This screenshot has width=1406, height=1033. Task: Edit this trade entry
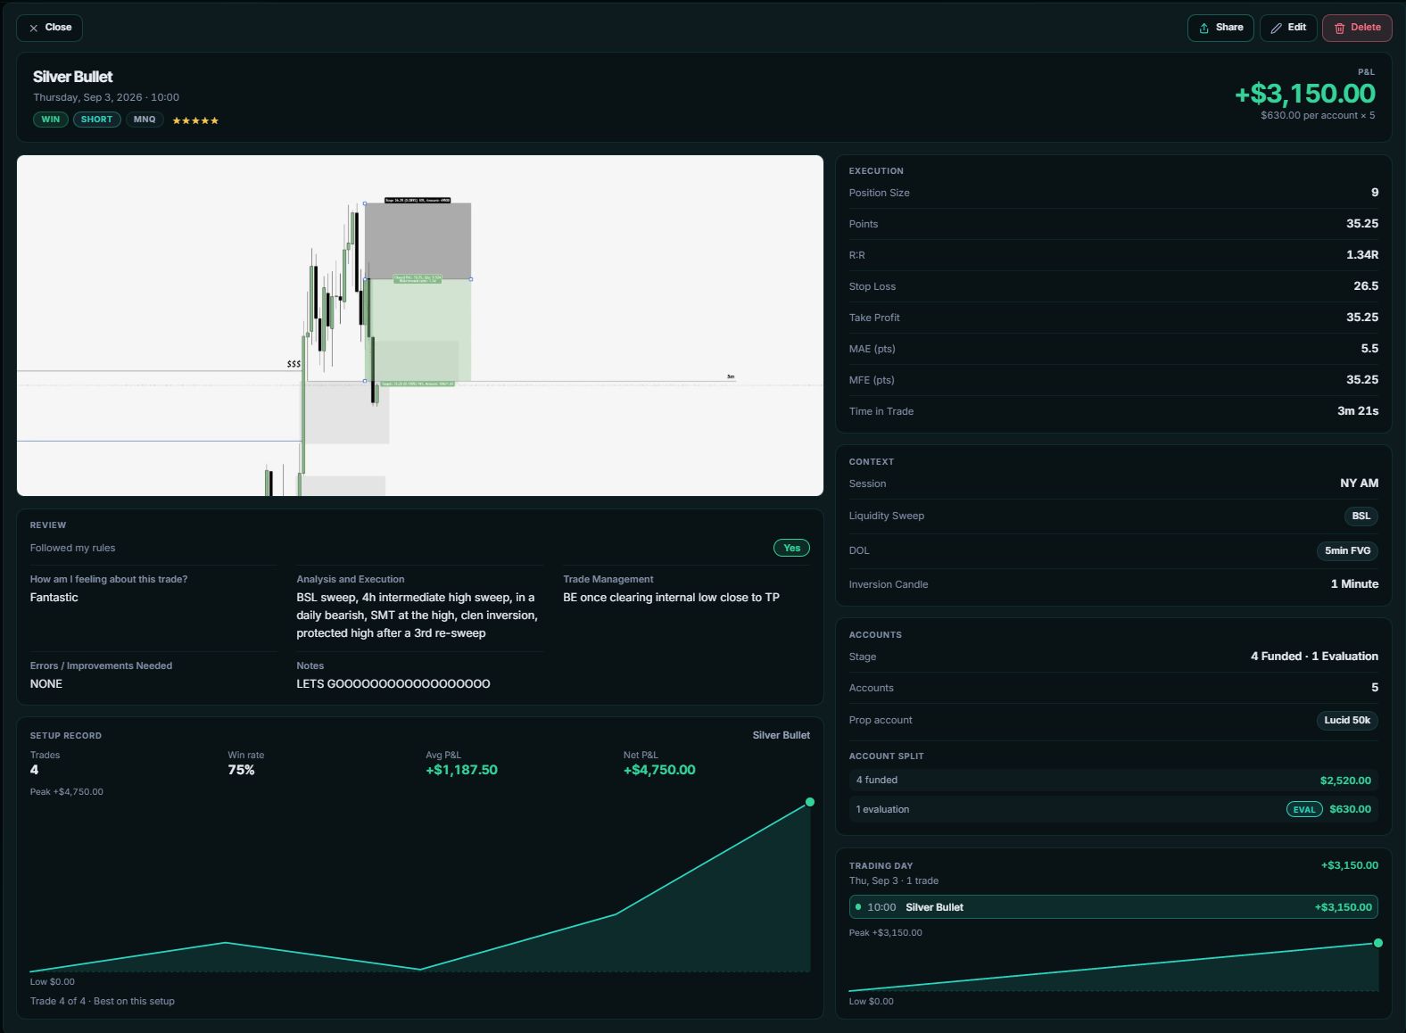tap(1288, 28)
